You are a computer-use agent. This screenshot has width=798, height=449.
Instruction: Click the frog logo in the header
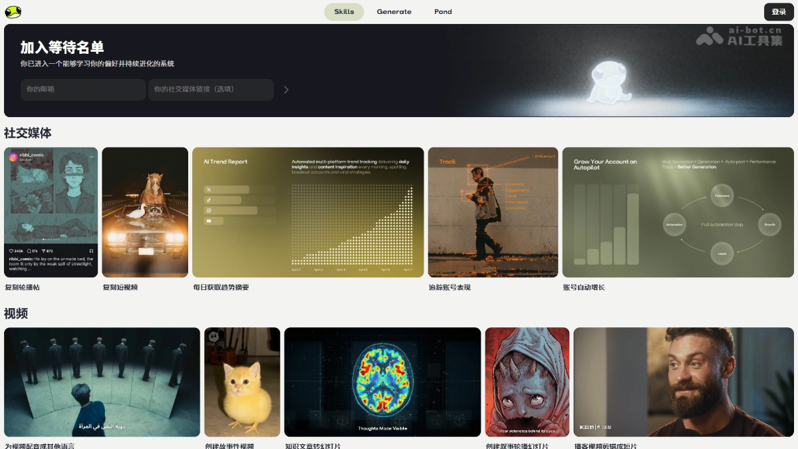point(13,12)
